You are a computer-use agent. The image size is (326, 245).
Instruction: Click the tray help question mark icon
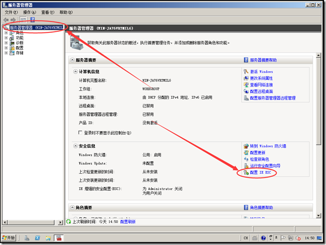tap(264, 238)
